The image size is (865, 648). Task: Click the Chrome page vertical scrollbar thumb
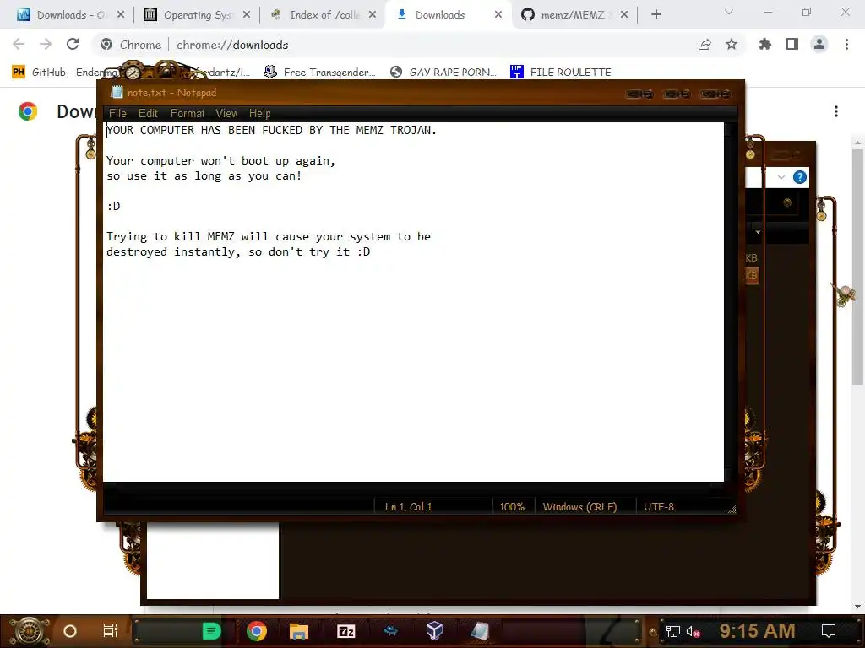tap(857, 267)
